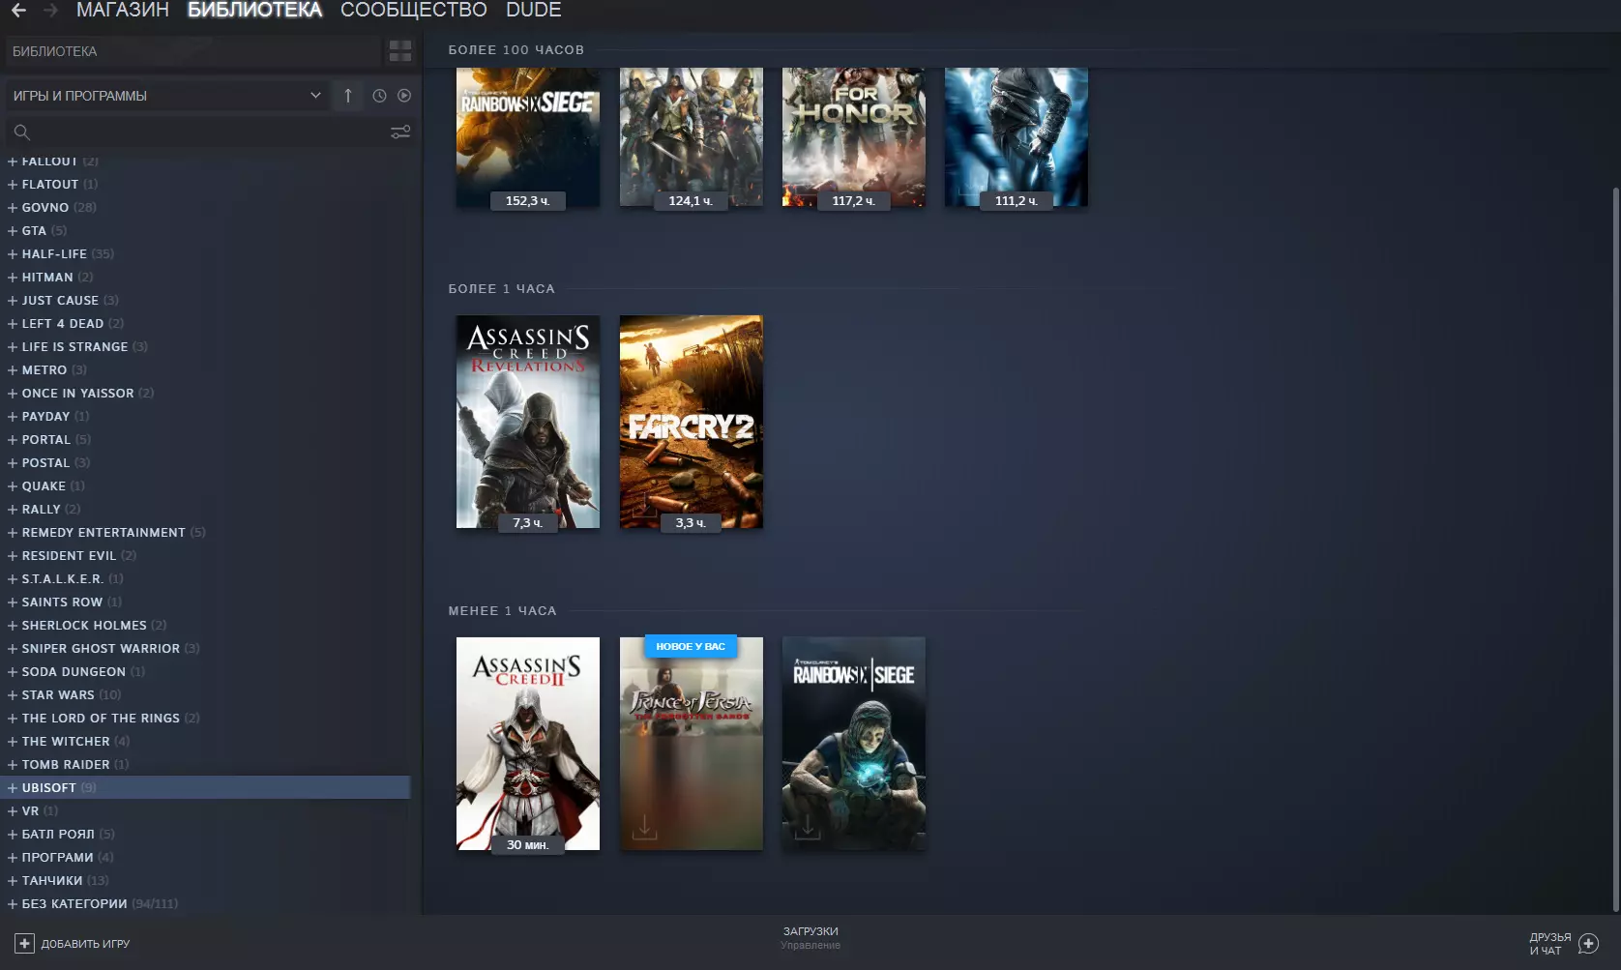This screenshot has height=970, width=1621.
Task: Open the МАГАЗИН menu
Action: [x=122, y=11]
